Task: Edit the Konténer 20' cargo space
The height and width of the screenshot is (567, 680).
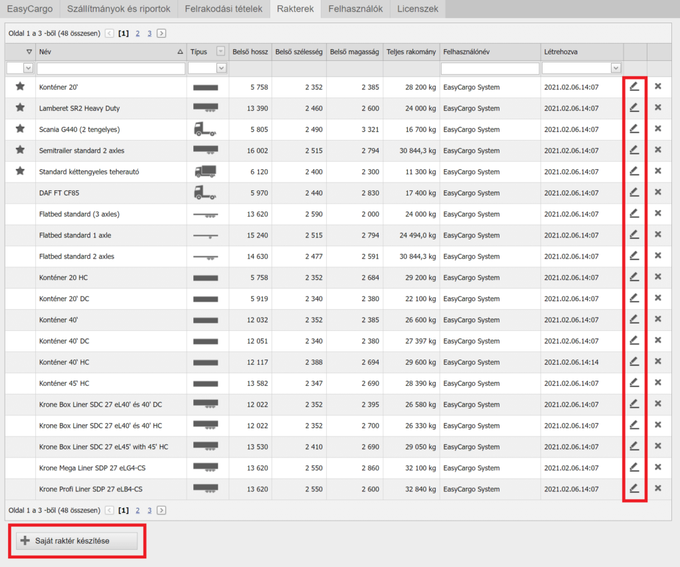Action: [x=634, y=87]
